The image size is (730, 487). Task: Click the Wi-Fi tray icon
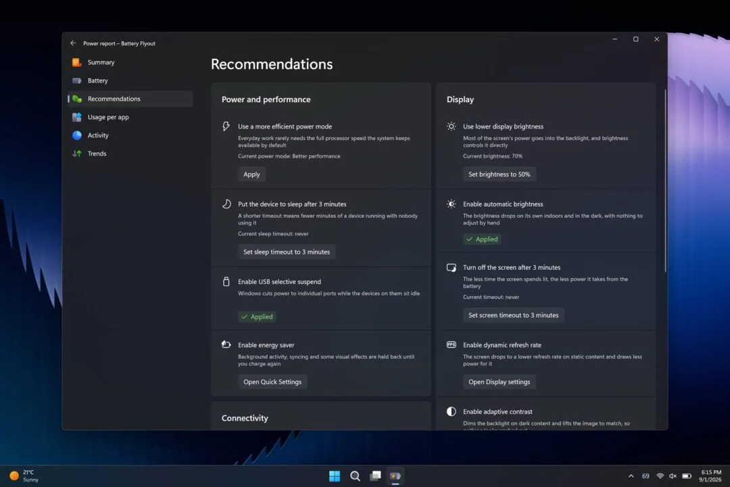(x=660, y=476)
